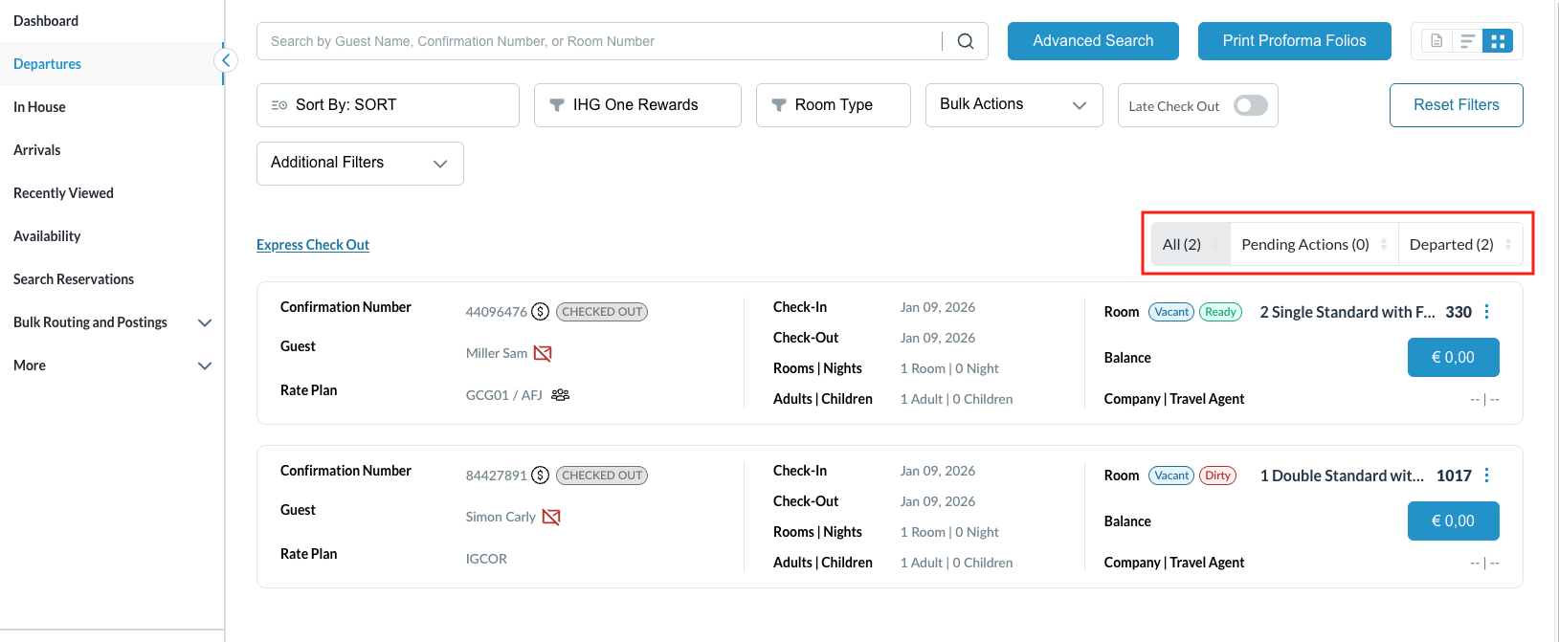Collapse the sidebar with arrow icon
The image size is (1559, 642).
226,61
